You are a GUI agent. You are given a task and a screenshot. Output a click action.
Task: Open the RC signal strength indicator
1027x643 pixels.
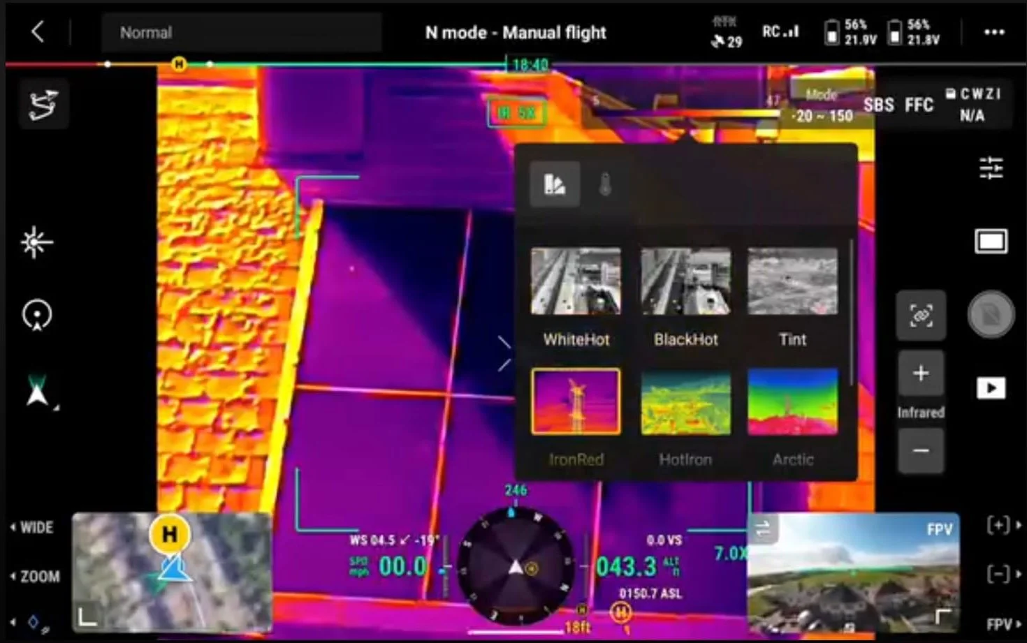(780, 32)
